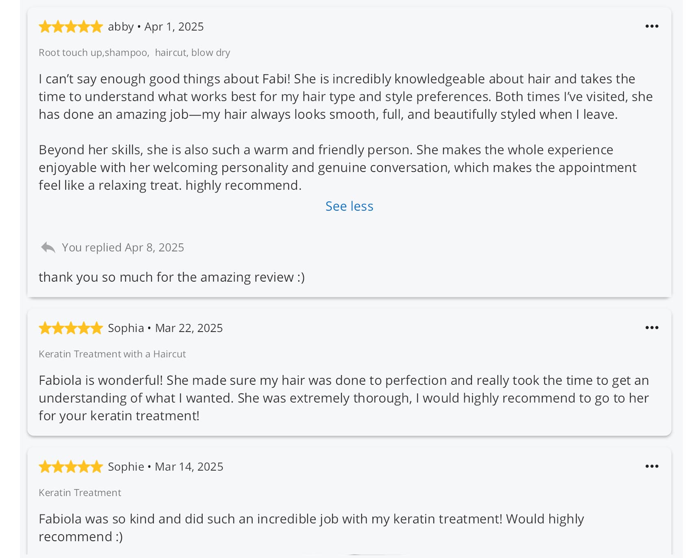Click the Mar 14, 2025 review date
Screen dimensions: 698x558
pyautogui.click(x=189, y=467)
